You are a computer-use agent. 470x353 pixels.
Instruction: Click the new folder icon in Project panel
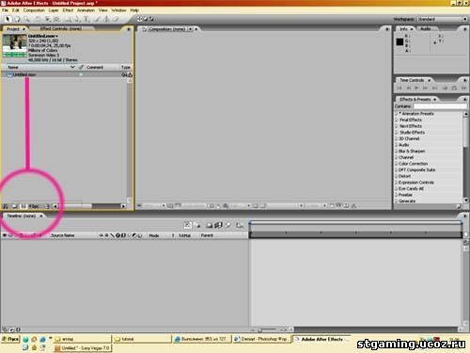[x=14, y=206]
